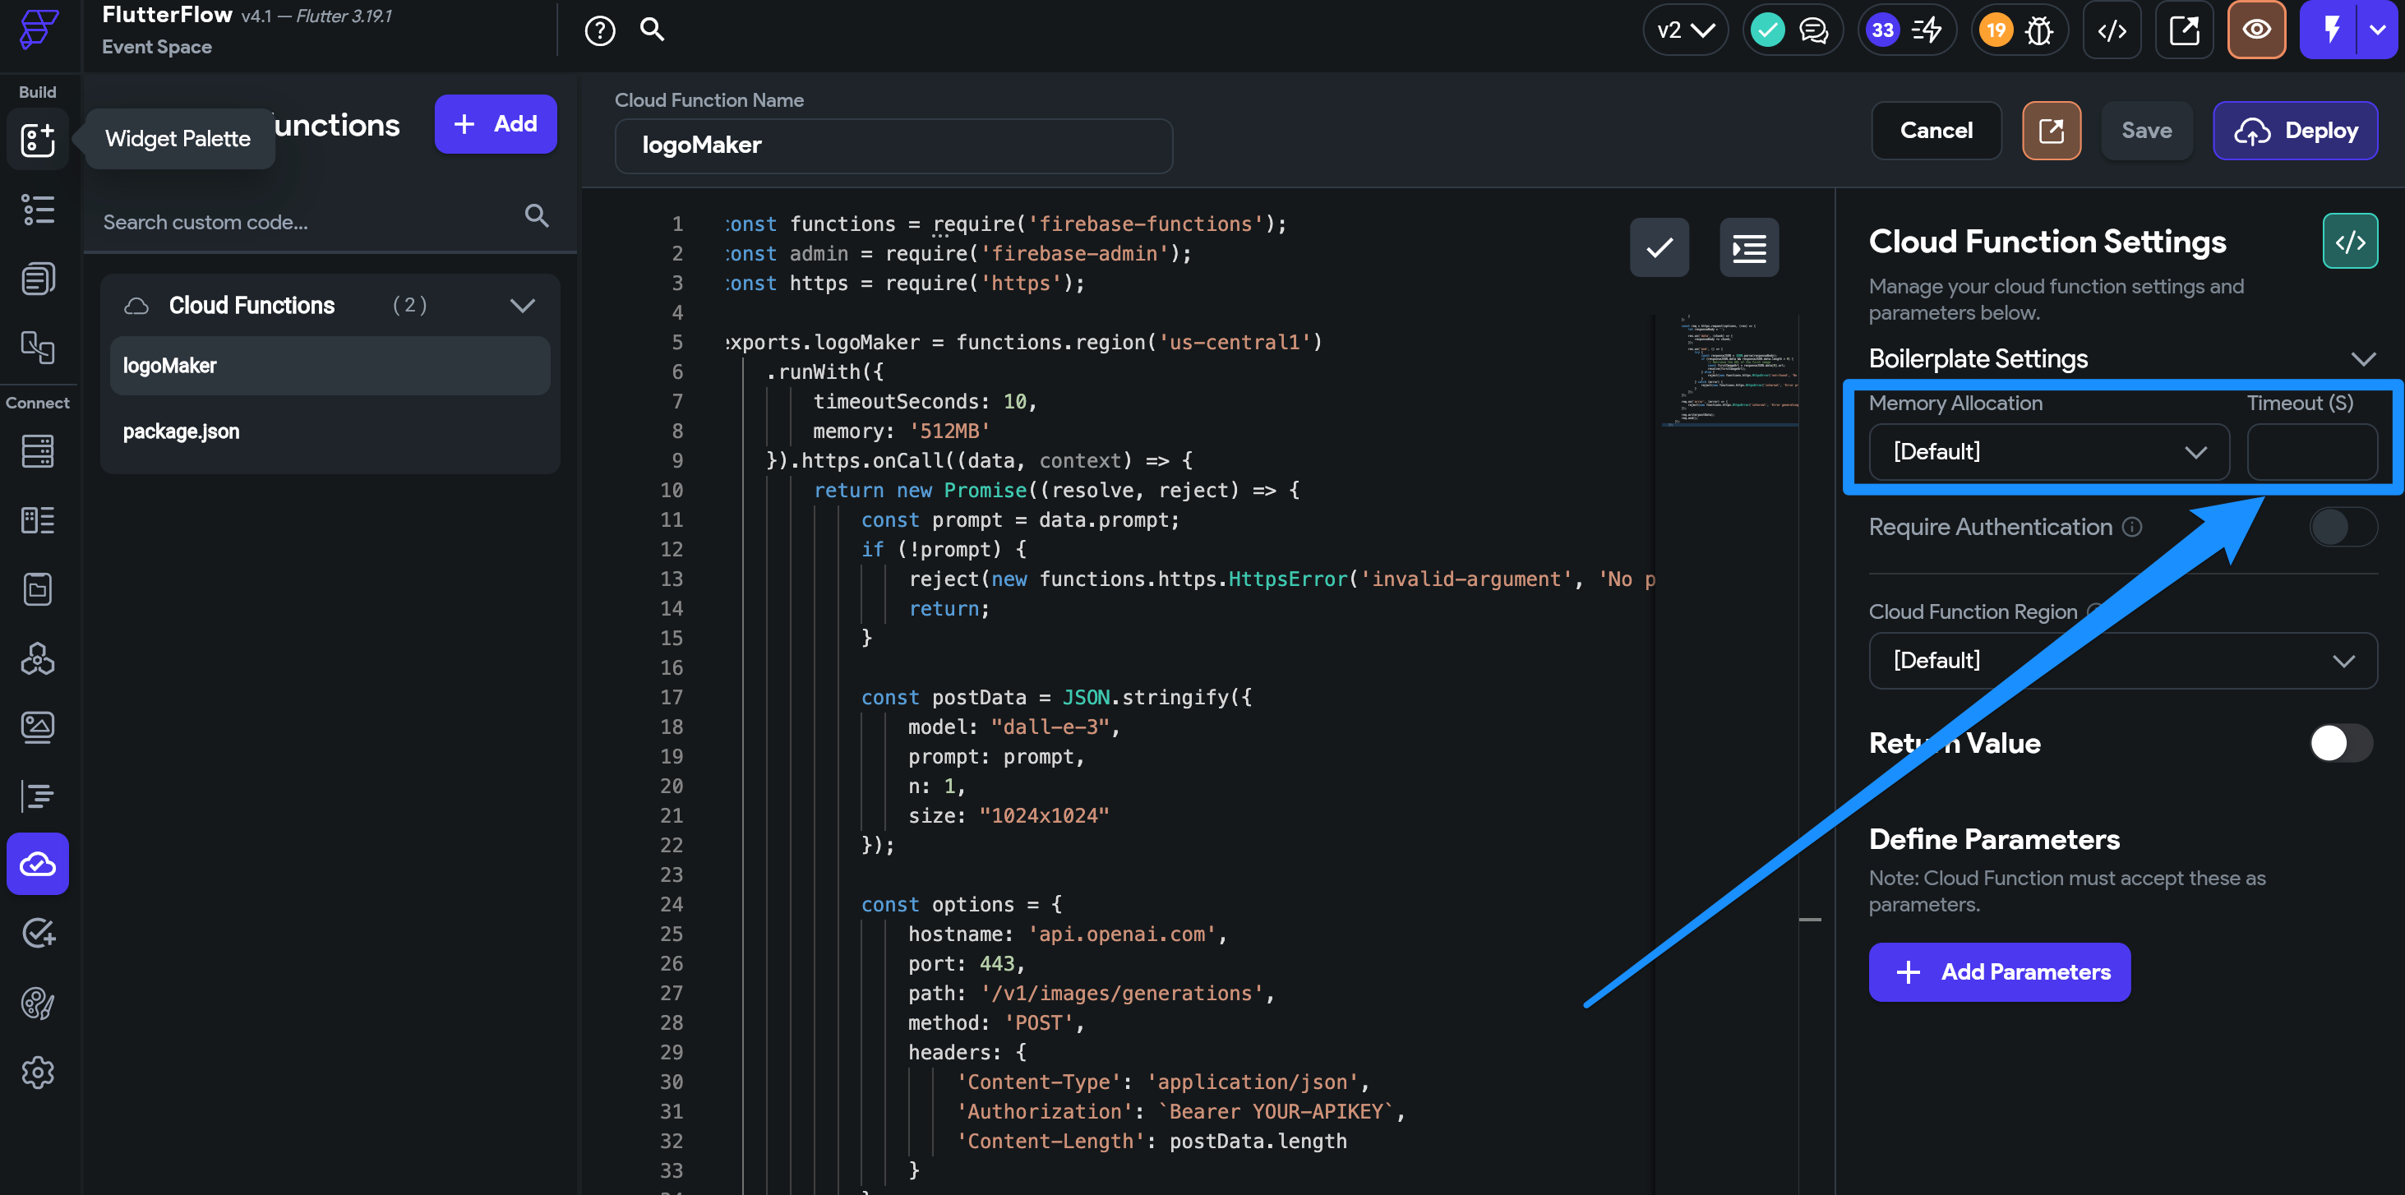The width and height of the screenshot is (2405, 1195).
Task: Toggle Require Authentication switch
Action: [2342, 528]
